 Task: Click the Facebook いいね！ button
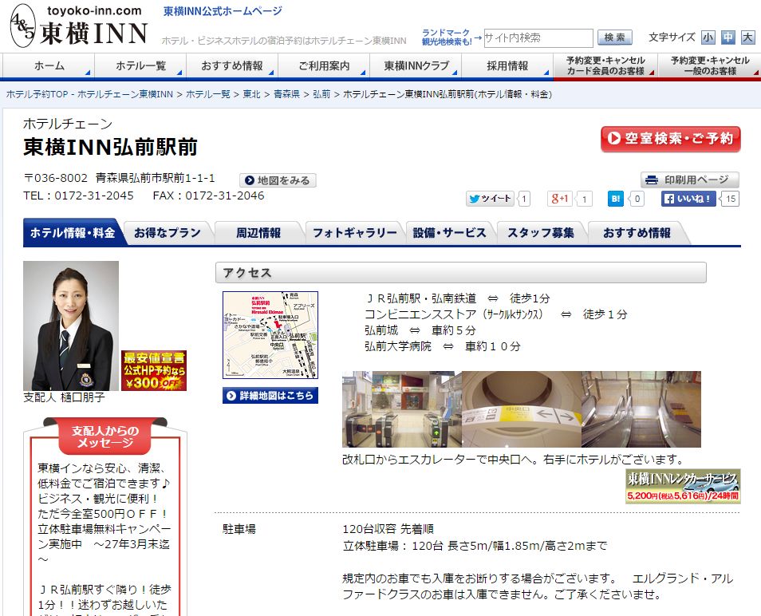[688, 199]
